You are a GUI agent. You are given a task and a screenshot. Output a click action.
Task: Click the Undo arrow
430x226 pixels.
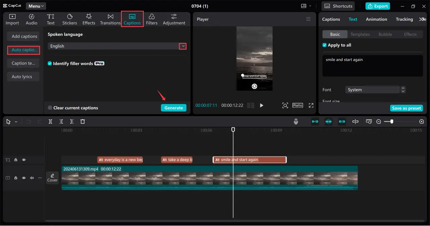click(29, 122)
